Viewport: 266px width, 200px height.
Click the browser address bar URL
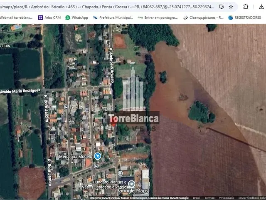[x=107, y=7]
